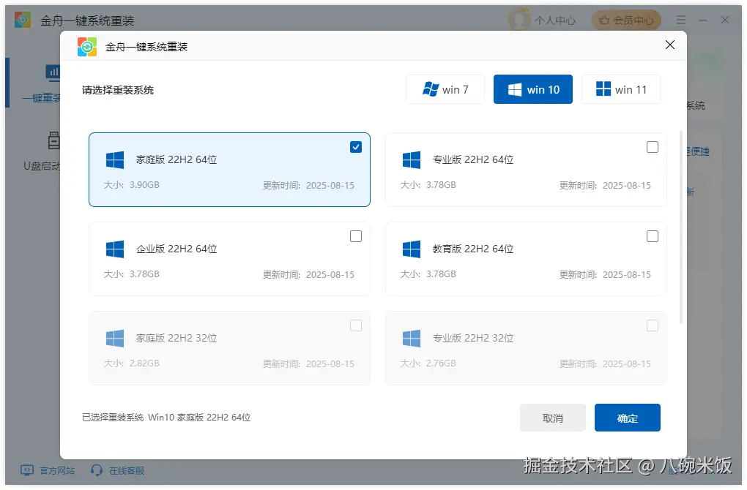Close the 金舟一键系统重装 dialog
The height and width of the screenshot is (490, 747).
point(670,45)
